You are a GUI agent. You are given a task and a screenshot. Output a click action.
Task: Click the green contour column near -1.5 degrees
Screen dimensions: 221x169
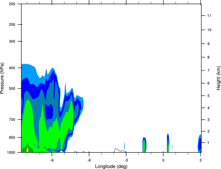click(x=144, y=146)
